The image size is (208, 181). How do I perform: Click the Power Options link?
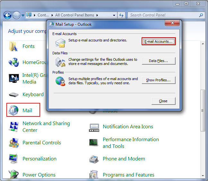pos(39,175)
